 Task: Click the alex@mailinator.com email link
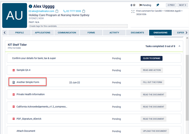click(42, 11)
